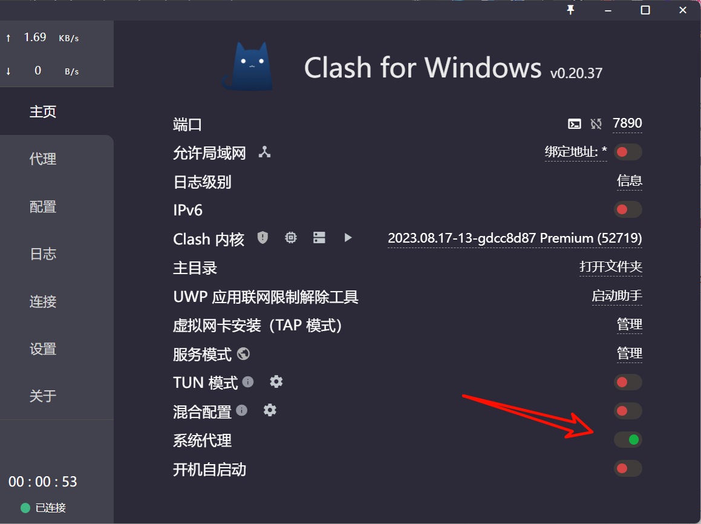
Task: Switch to the 代理 tab
Action: tap(43, 159)
